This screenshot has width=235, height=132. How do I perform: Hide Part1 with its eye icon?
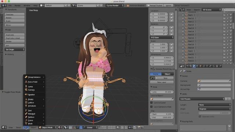pyautogui.click(x=224, y=15)
